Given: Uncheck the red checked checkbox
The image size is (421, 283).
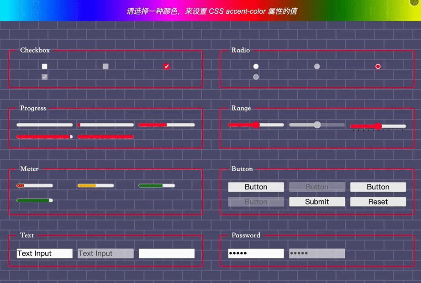Looking at the screenshot, I should click(x=167, y=66).
